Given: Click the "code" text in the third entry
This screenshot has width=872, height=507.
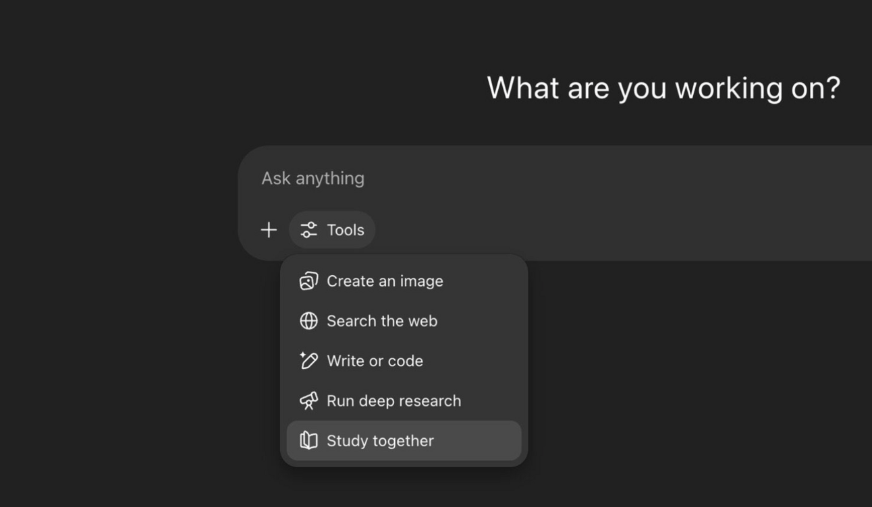Looking at the screenshot, I should 406,361.
